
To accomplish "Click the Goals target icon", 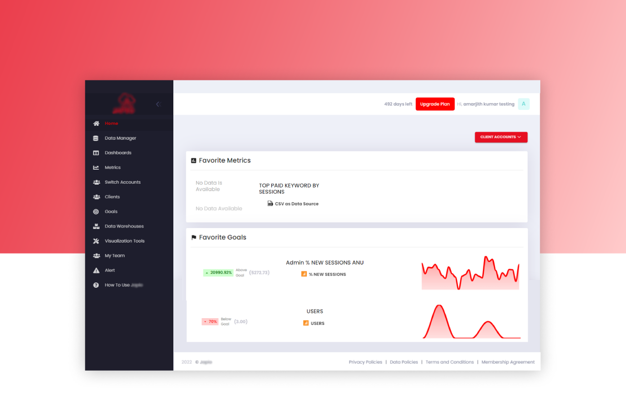I will pyautogui.click(x=96, y=212).
